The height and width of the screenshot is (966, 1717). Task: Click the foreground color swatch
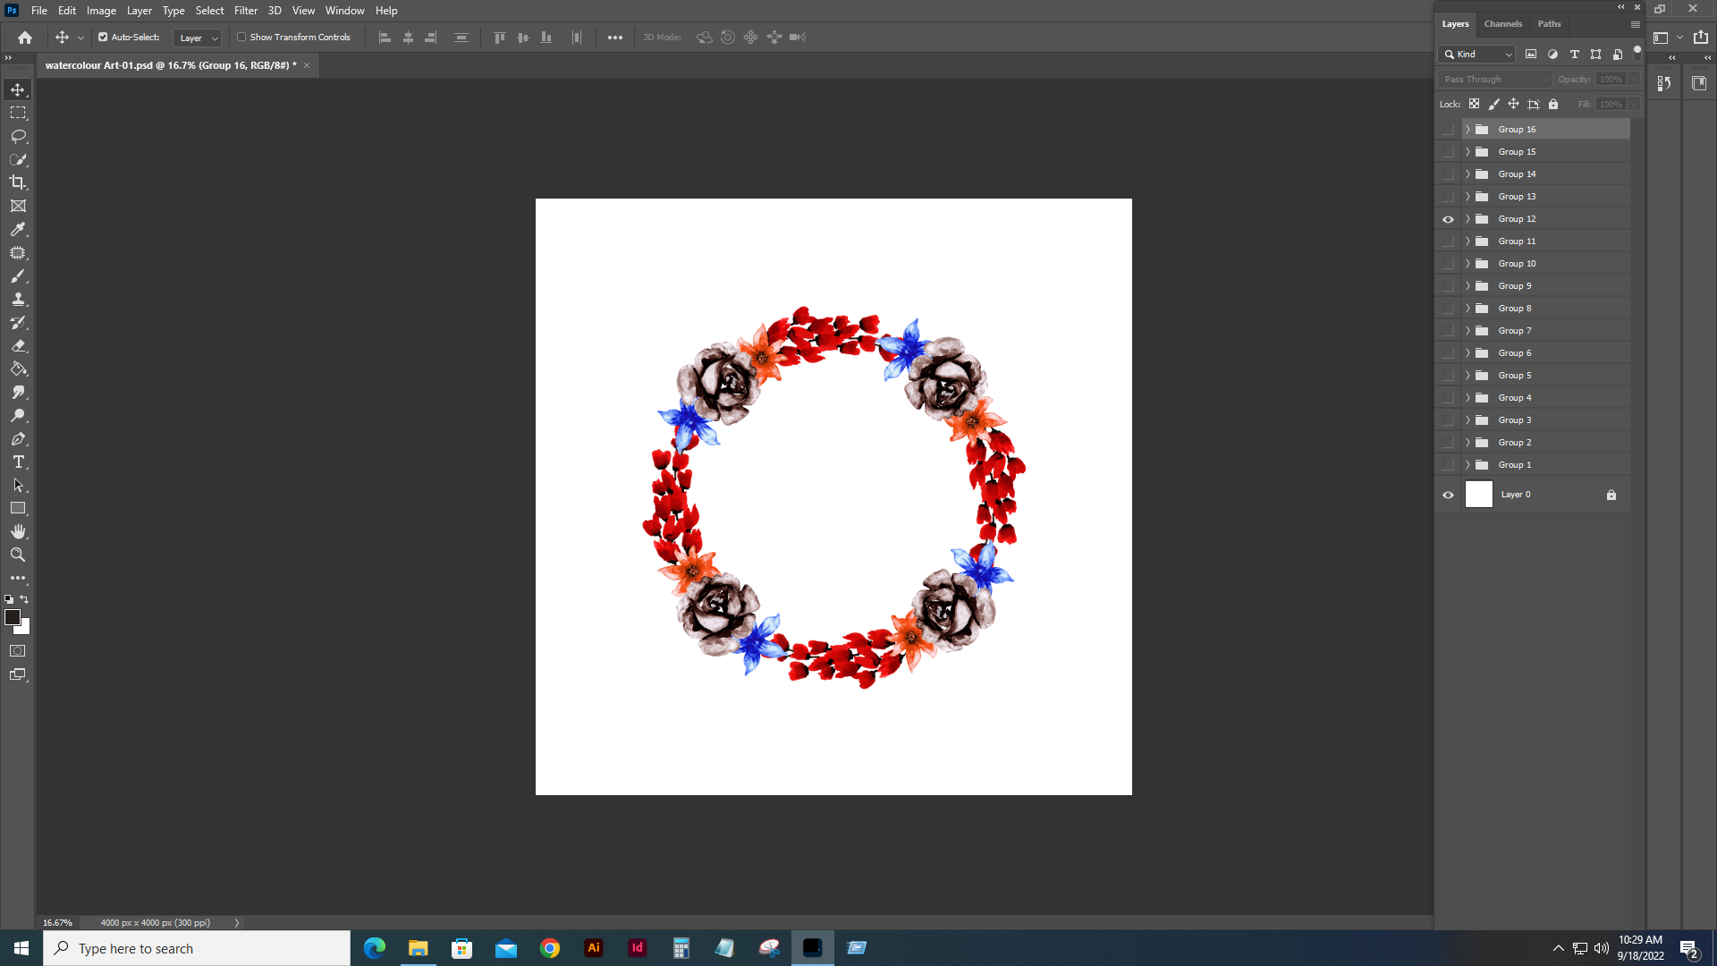pyautogui.click(x=13, y=617)
